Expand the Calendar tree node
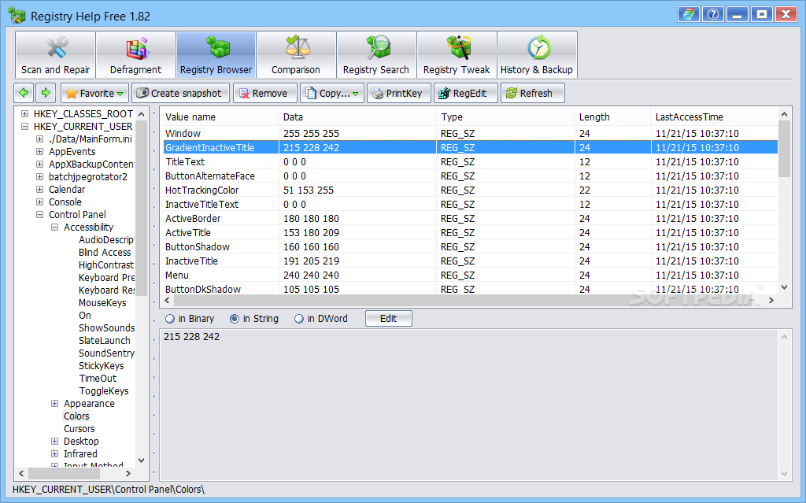 click(x=39, y=189)
